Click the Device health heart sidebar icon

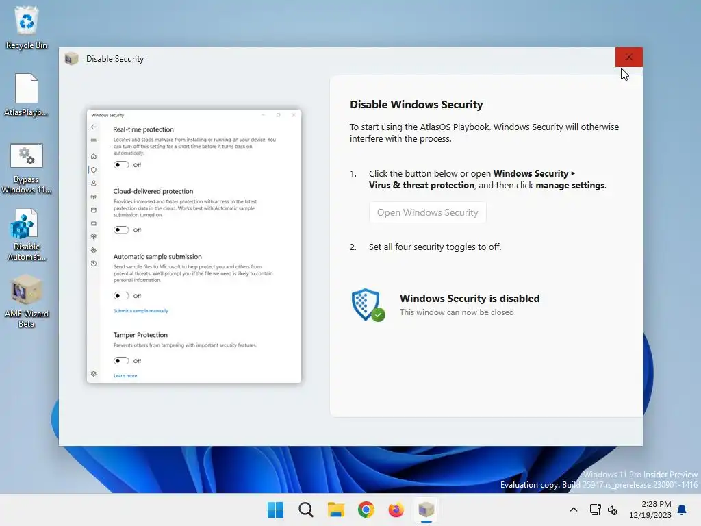coord(93,236)
